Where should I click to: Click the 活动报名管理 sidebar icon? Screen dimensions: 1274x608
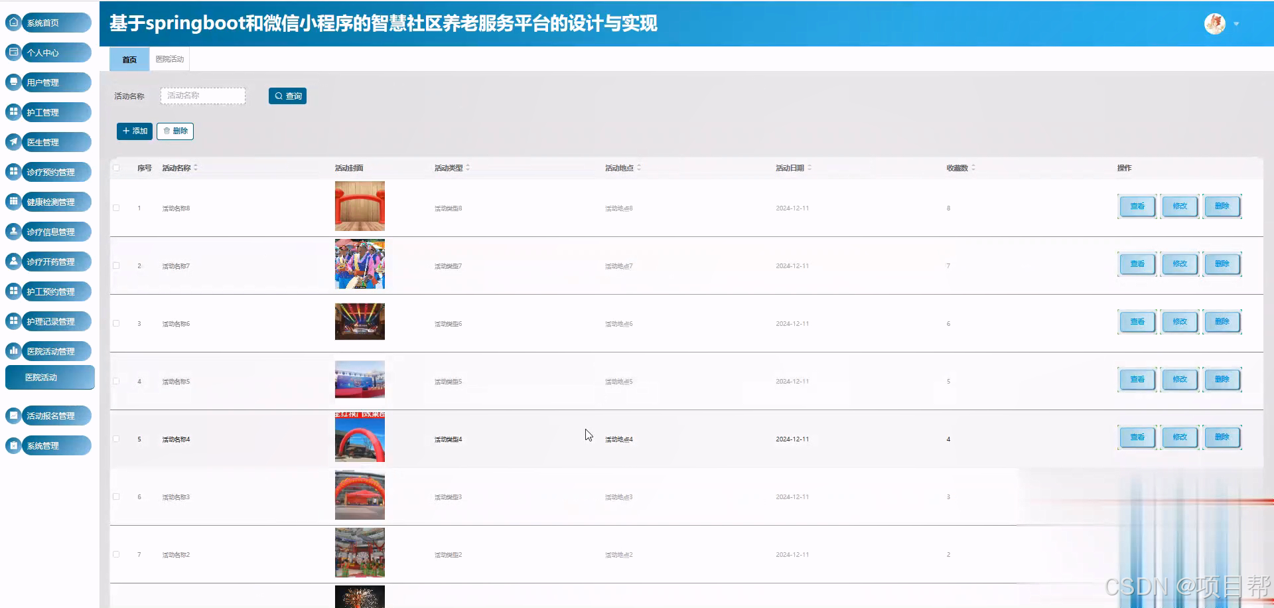coord(13,416)
